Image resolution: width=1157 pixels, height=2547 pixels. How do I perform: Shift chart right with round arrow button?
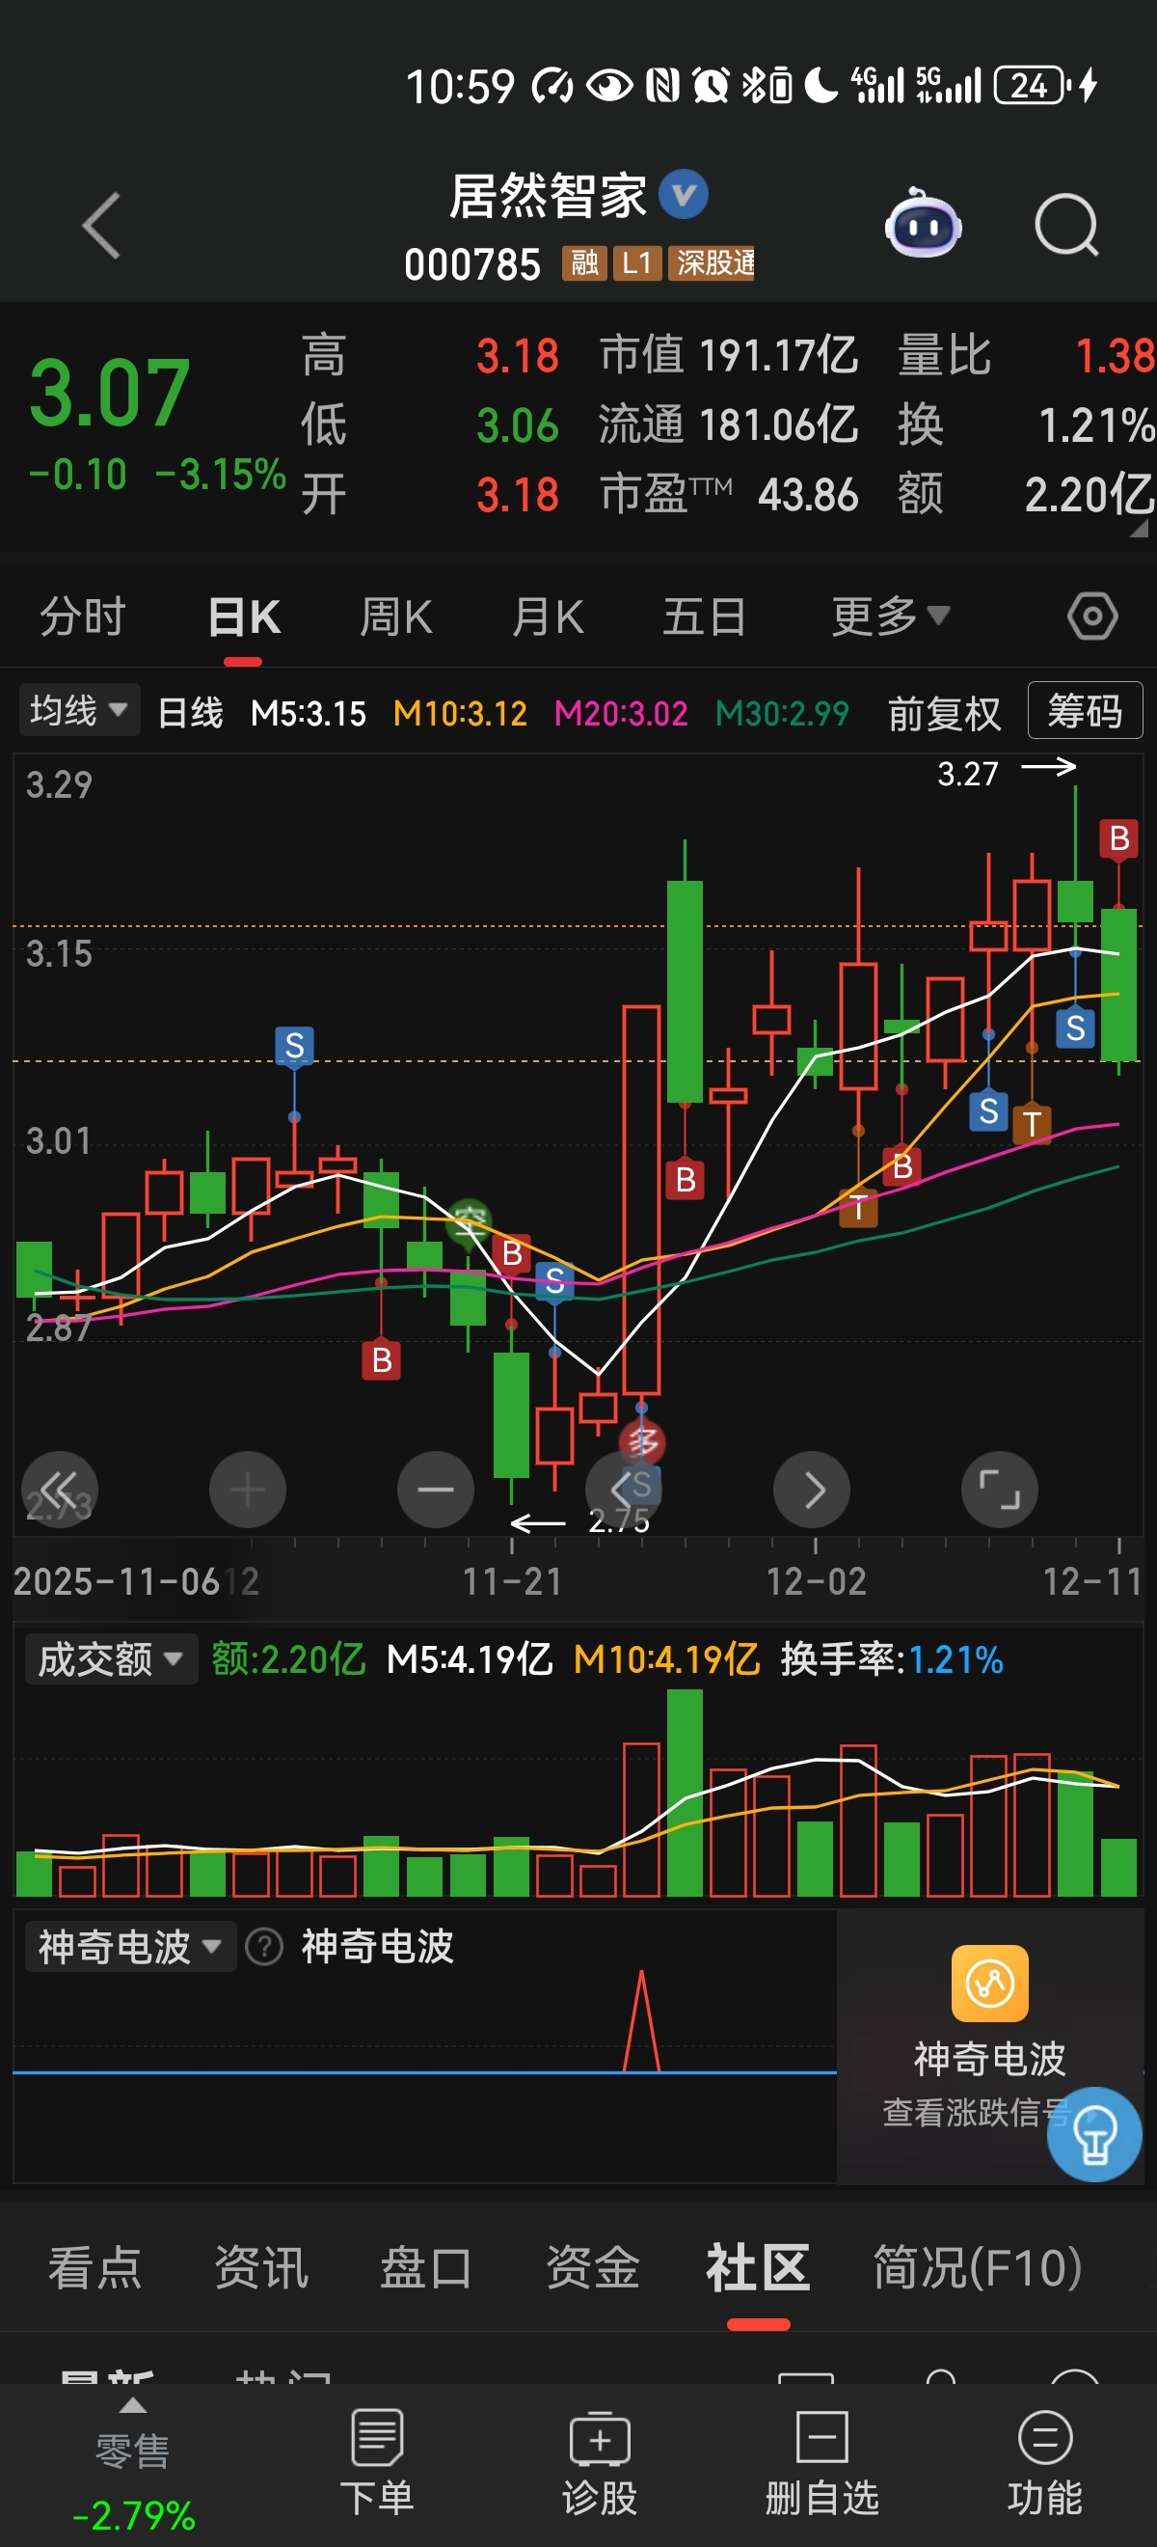point(812,1489)
